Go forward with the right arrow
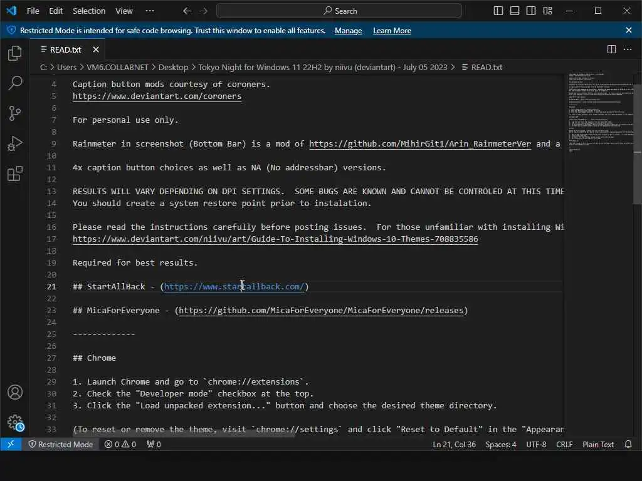This screenshot has width=642, height=481. point(204,11)
